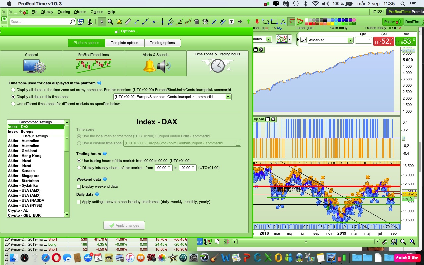424x265 pixels.
Task: Open Safari from the Dock
Action: [x=46, y=258]
